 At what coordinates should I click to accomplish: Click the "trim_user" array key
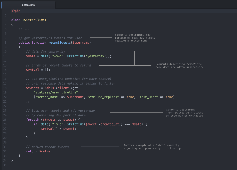tap(148, 97)
